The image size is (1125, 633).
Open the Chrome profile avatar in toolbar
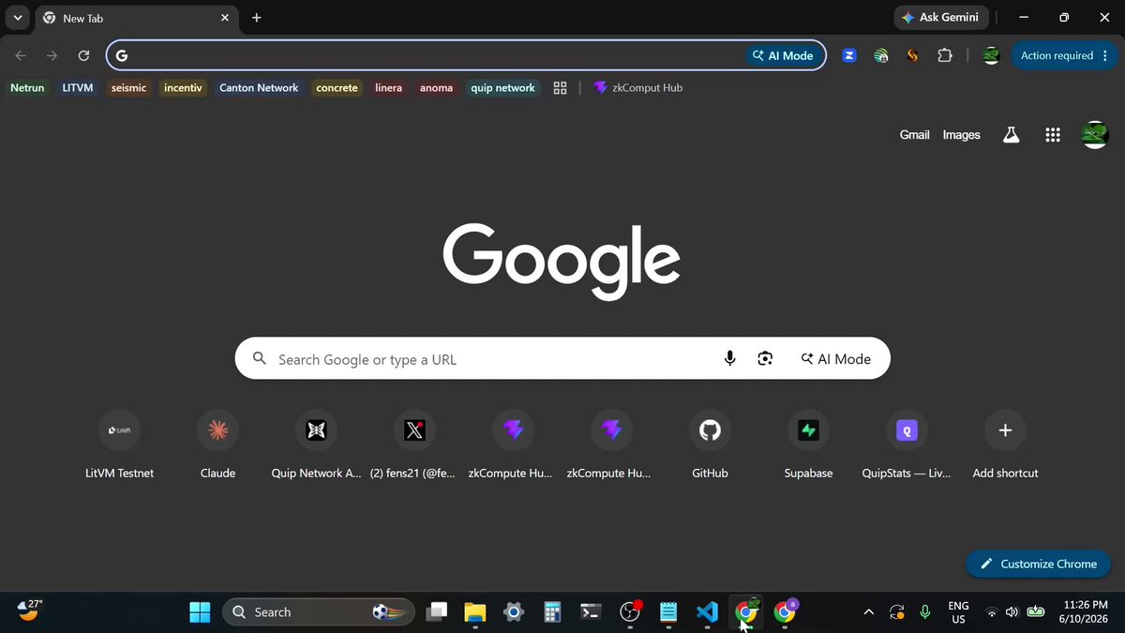pos(992,55)
